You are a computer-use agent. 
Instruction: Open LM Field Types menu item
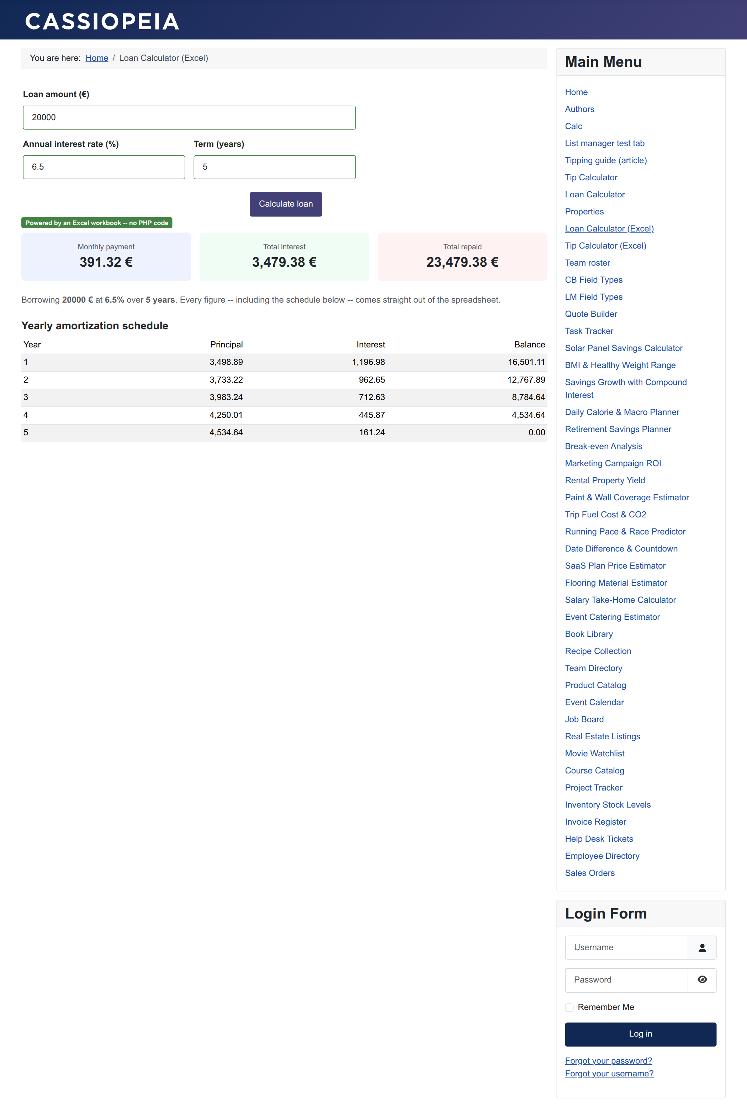click(594, 297)
